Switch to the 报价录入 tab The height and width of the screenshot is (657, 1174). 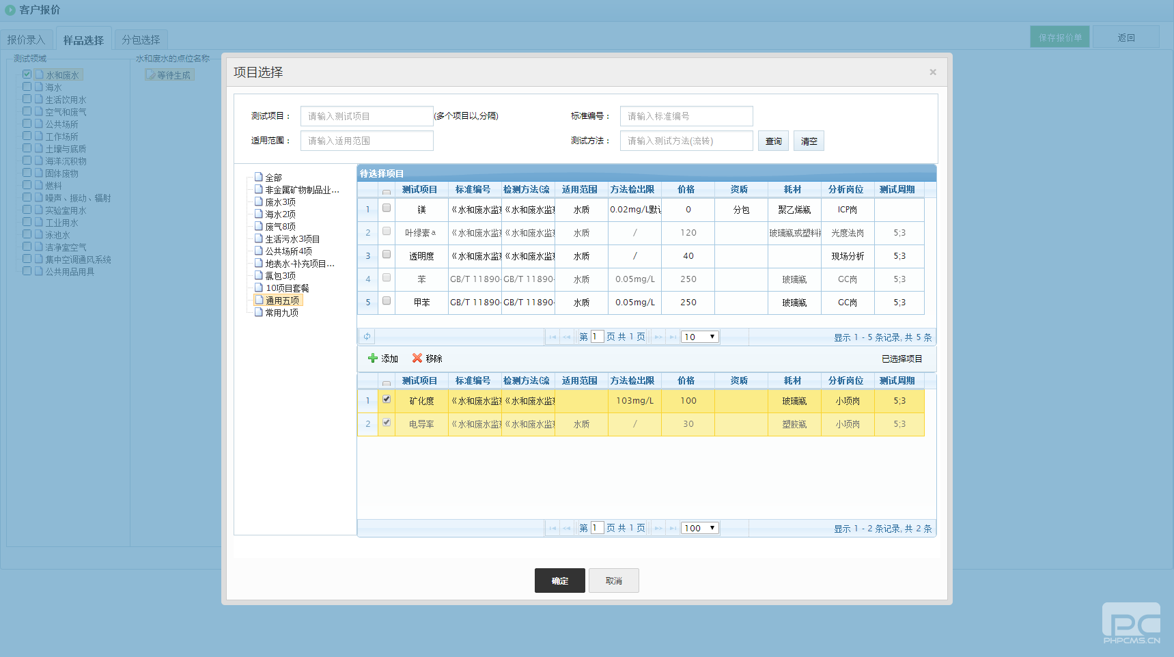tap(26, 40)
